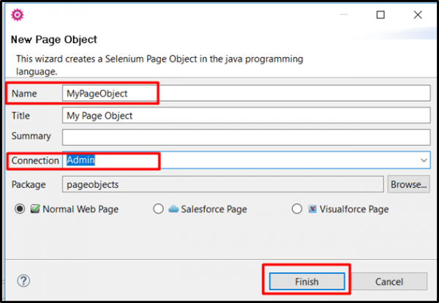Select the Visualforce Page radio button

tap(297, 209)
